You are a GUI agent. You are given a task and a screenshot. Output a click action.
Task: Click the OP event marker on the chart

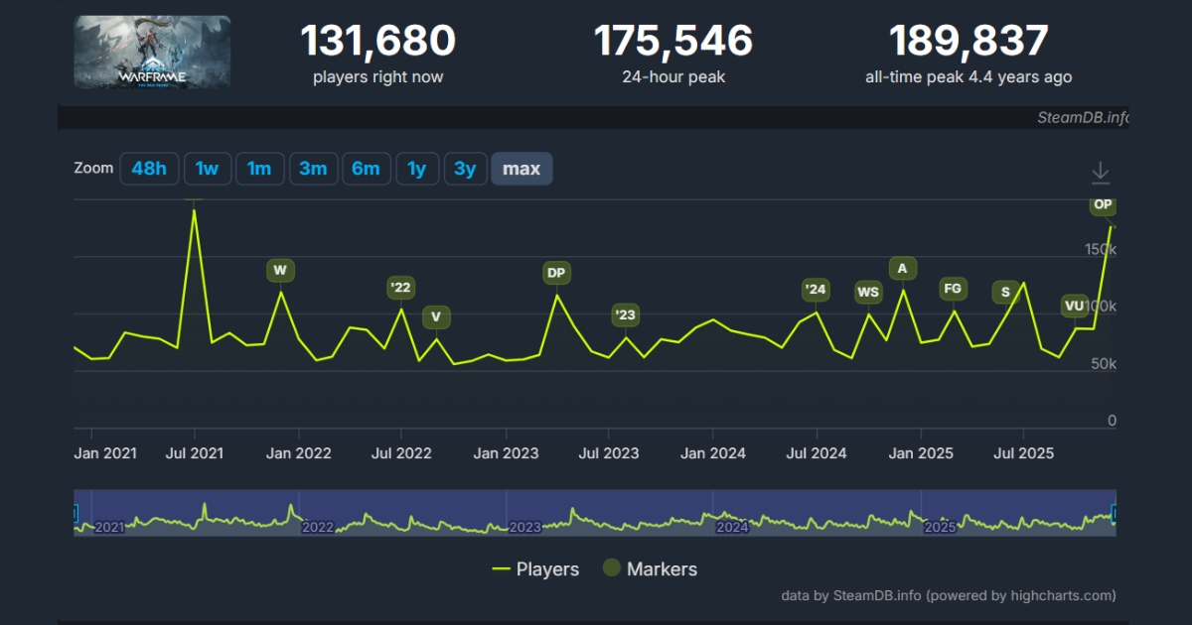(x=1103, y=205)
